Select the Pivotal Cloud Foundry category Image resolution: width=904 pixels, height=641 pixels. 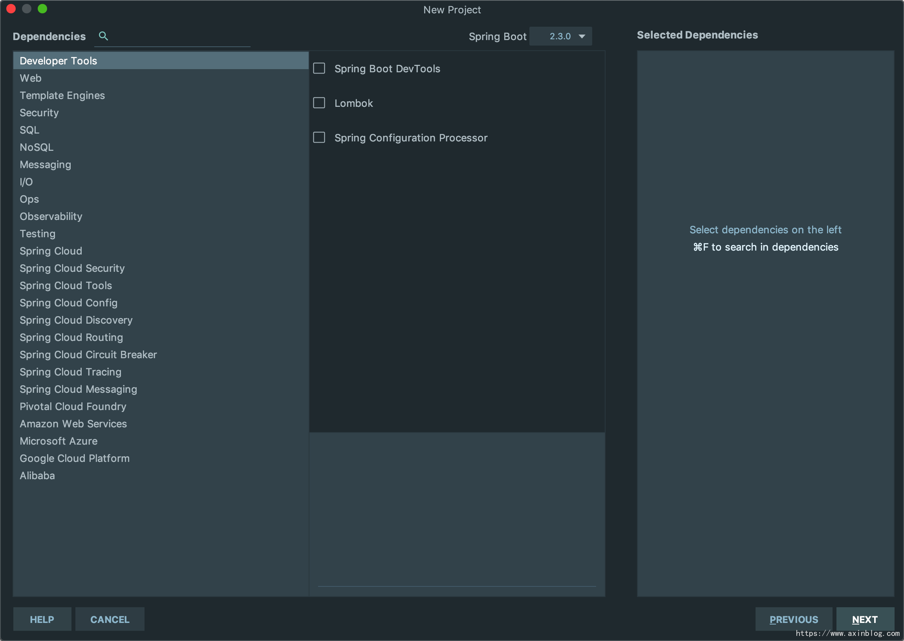pos(161,407)
